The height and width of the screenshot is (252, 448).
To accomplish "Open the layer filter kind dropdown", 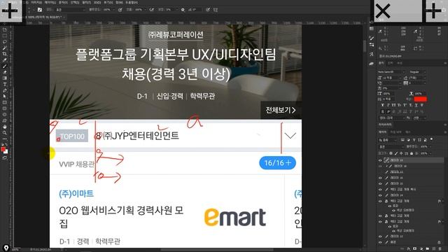I will click(x=388, y=140).
